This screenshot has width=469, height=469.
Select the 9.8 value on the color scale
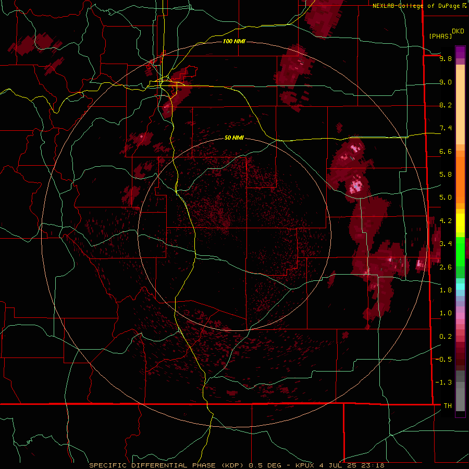[x=446, y=58]
